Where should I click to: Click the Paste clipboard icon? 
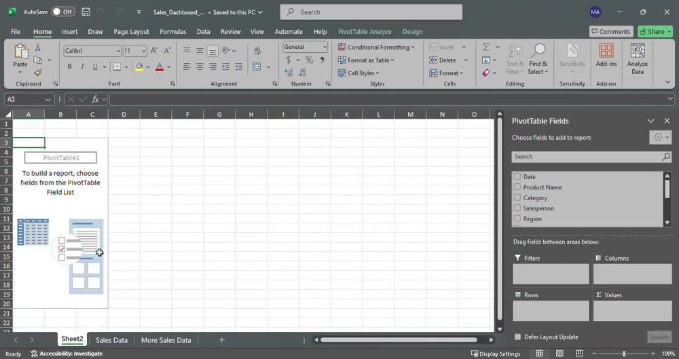tap(20, 52)
